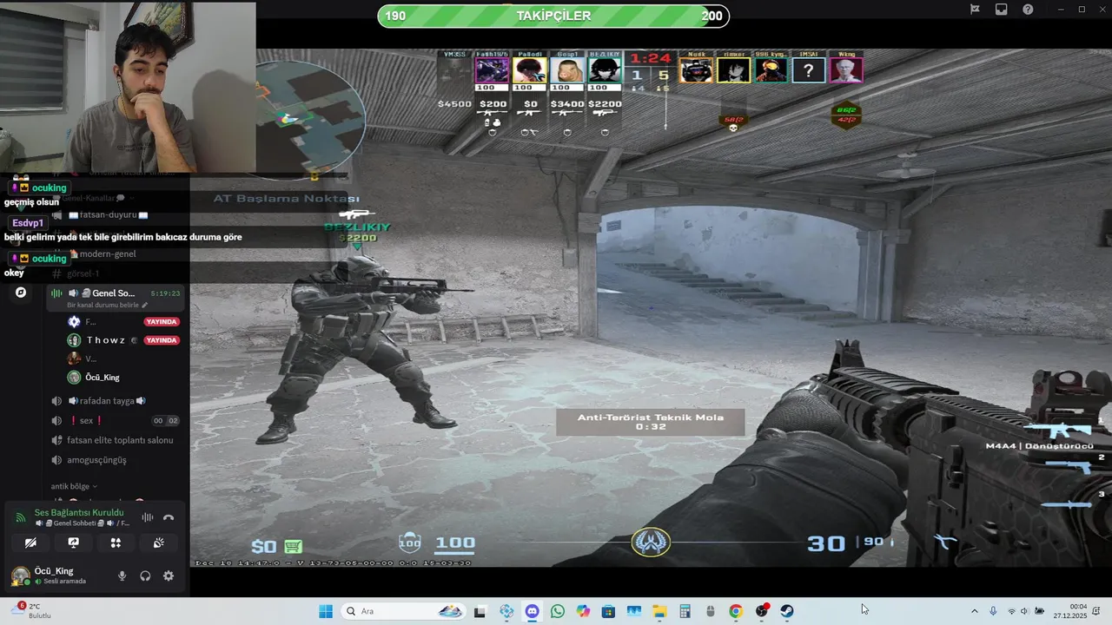Open Google Chrome from taskbar
The height and width of the screenshot is (625, 1112).
[736, 611]
